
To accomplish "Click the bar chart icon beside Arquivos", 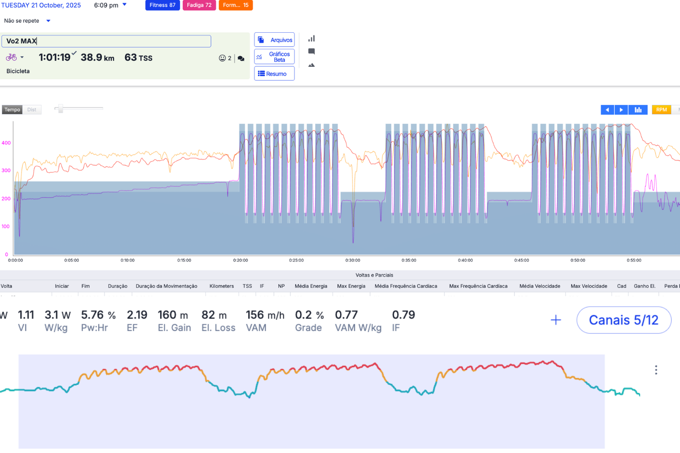I will (311, 38).
